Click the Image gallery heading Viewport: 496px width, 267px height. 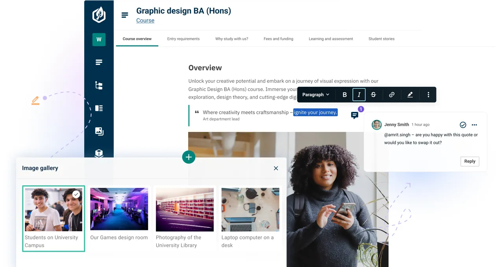(40, 168)
